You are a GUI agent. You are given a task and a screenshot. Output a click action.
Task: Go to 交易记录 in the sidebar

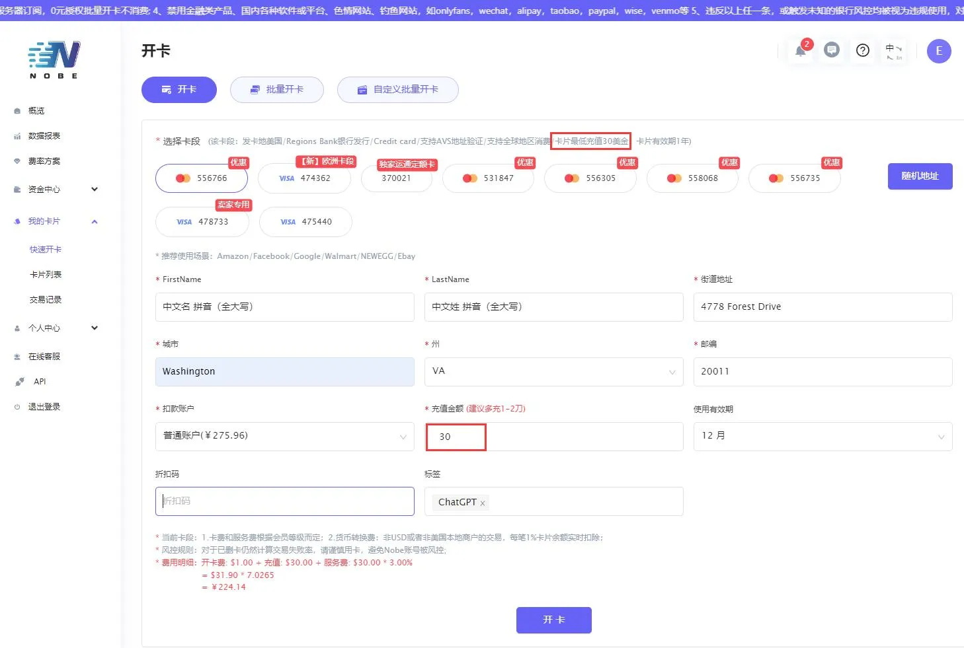[46, 300]
